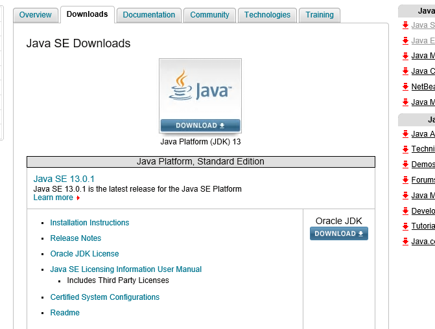Click the red download icon beside Java S
435x329 pixels.
pos(405,25)
